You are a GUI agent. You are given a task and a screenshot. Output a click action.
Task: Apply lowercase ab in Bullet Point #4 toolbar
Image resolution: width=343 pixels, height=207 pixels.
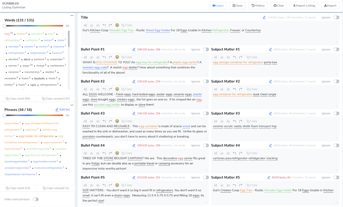tap(91, 153)
